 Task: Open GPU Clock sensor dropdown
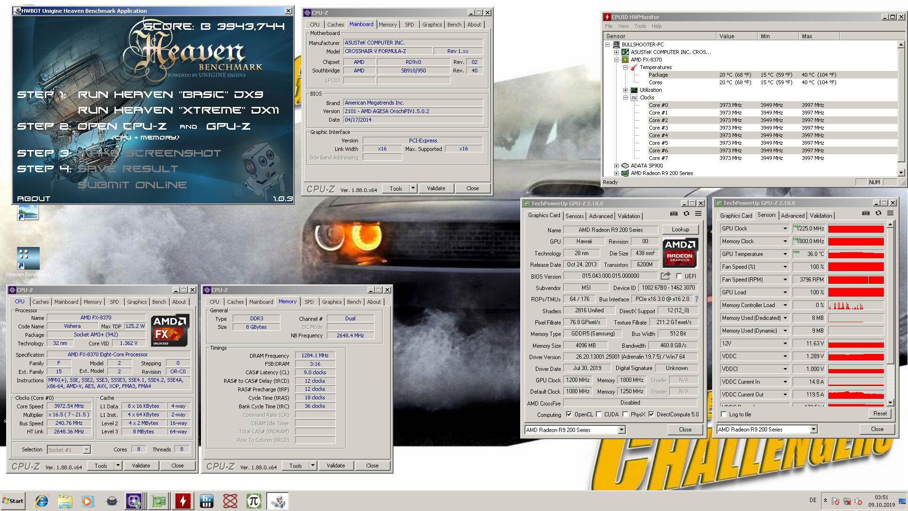pos(785,229)
